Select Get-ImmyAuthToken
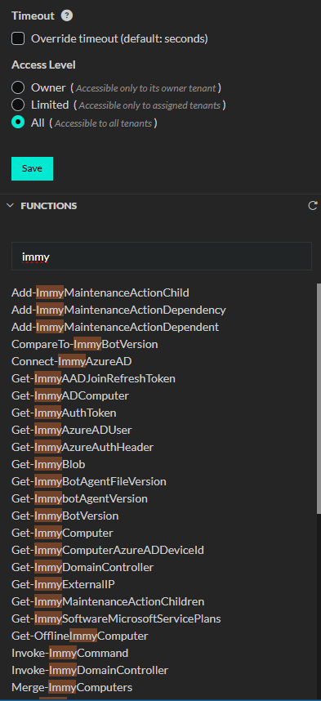This screenshot has width=321, height=701. [x=64, y=413]
